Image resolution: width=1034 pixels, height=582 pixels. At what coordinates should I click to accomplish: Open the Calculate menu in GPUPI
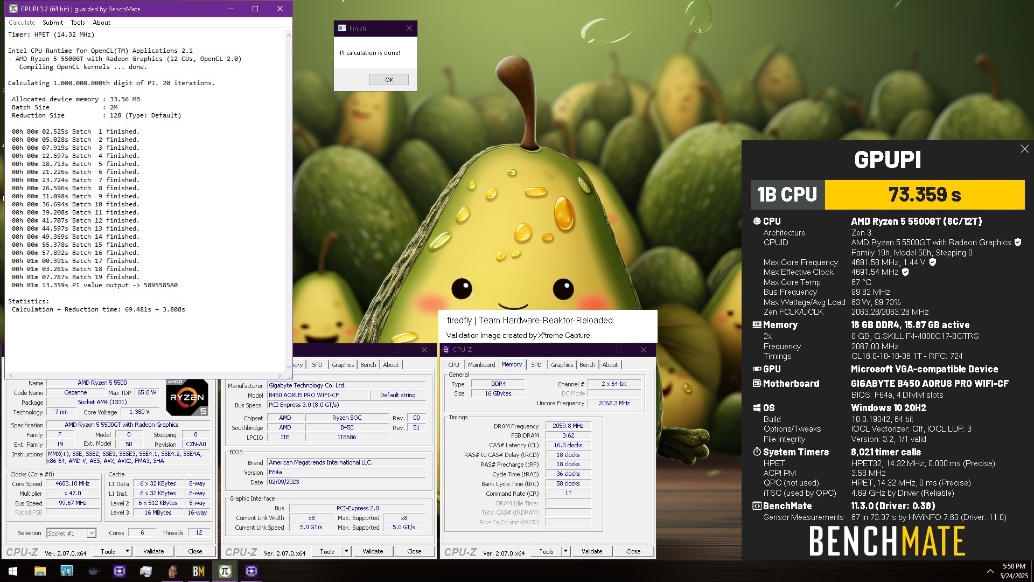pyautogui.click(x=22, y=23)
